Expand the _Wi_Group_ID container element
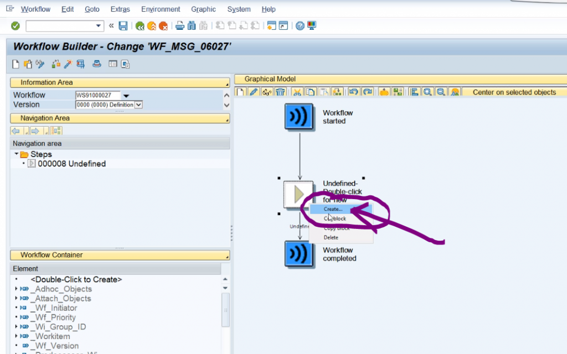Screen dimensions: 567x354 [16, 326]
